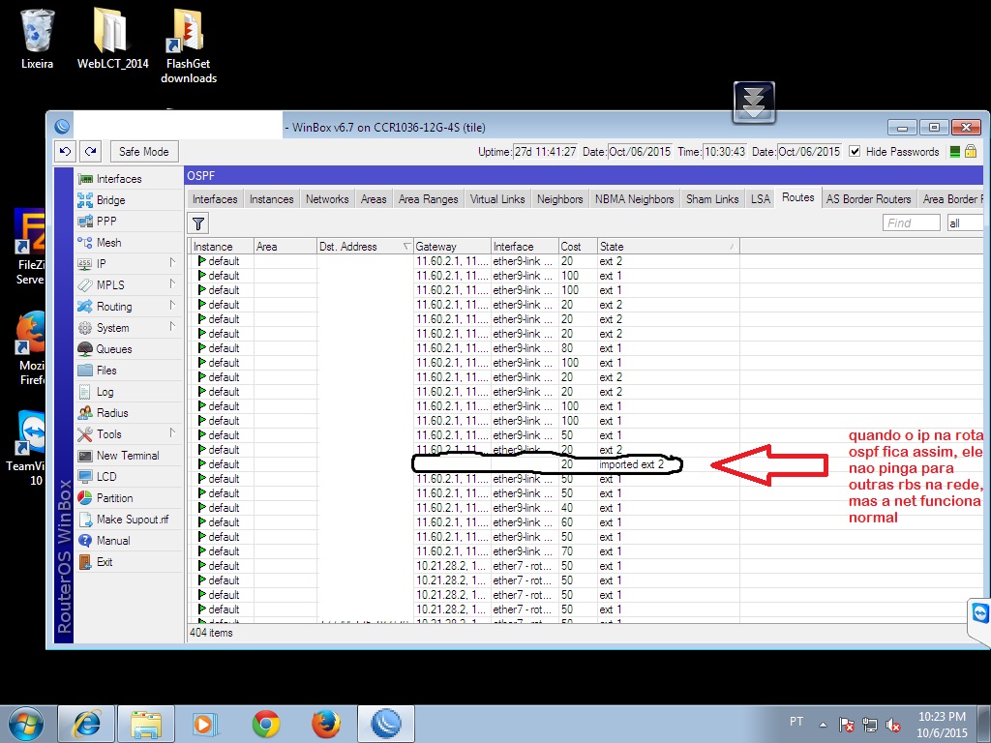
Task: Click the Safe Mode button
Action: click(144, 152)
